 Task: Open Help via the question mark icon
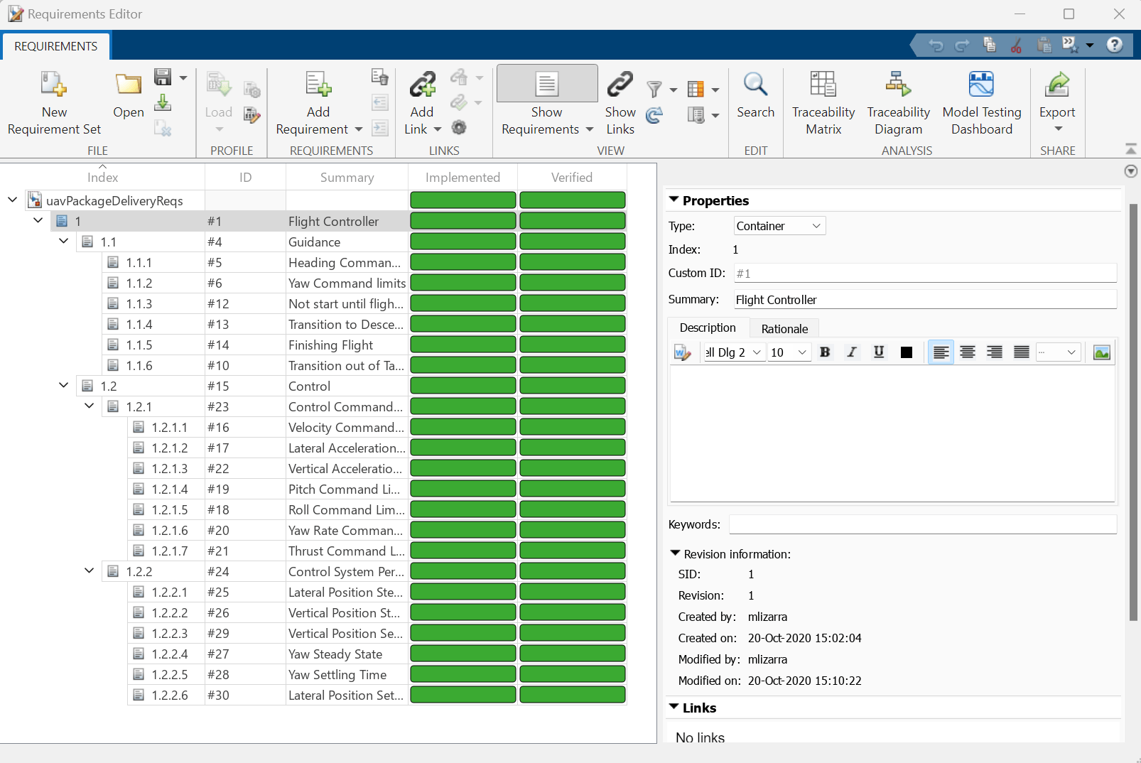pyautogui.click(x=1115, y=44)
